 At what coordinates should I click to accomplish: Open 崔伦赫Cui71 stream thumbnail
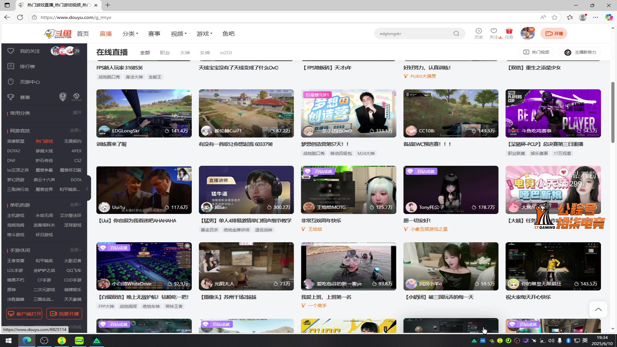pyautogui.click(x=246, y=113)
